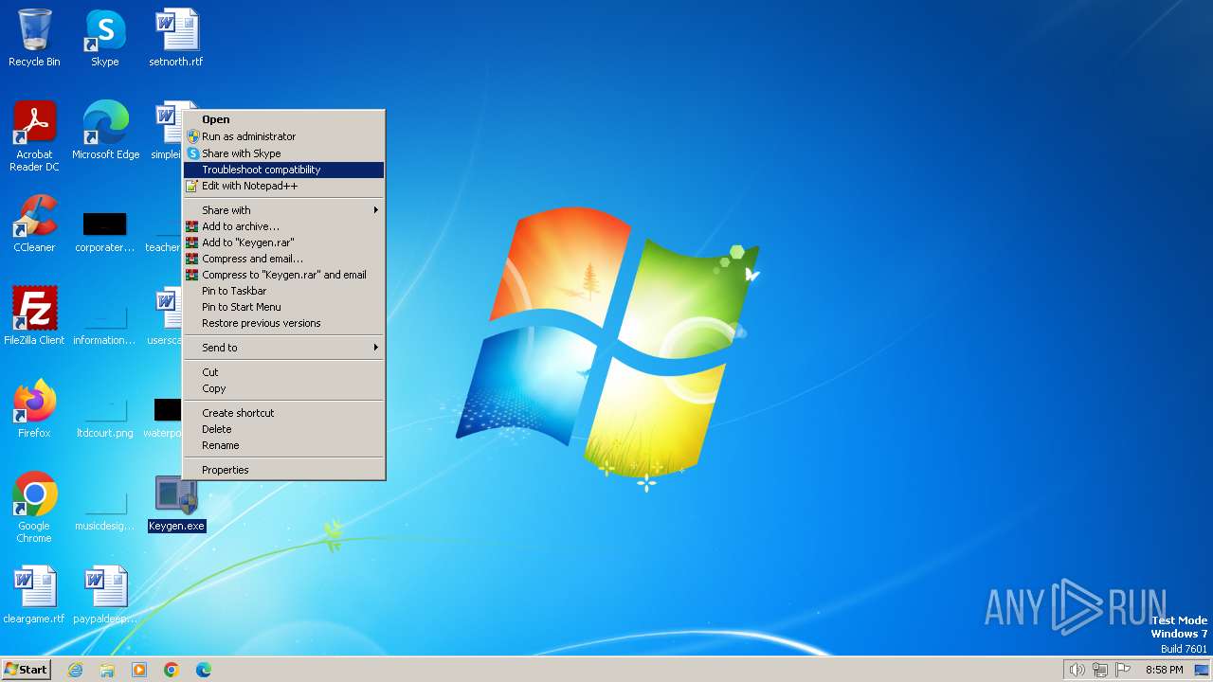Select the information file icon
The width and height of the screenshot is (1213, 682).
[105, 323]
